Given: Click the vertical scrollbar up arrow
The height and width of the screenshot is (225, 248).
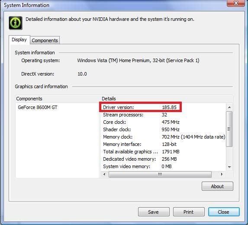Looking at the screenshot, I should click(x=229, y=107).
